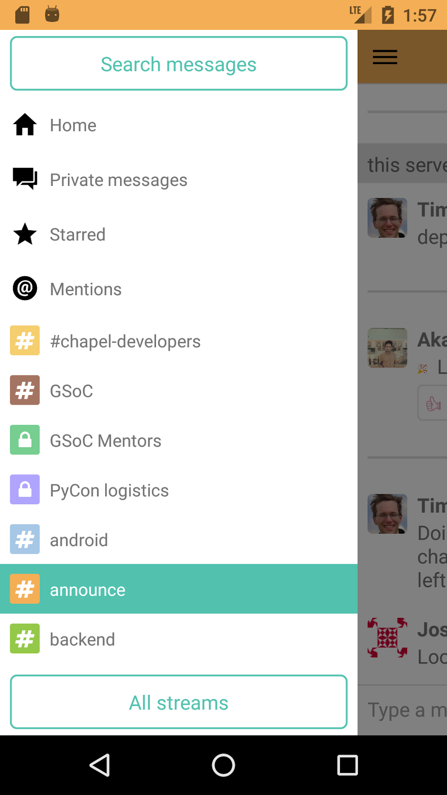Tap the brown GSoC hash icon
The width and height of the screenshot is (447, 795).
pyautogui.click(x=25, y=390)
